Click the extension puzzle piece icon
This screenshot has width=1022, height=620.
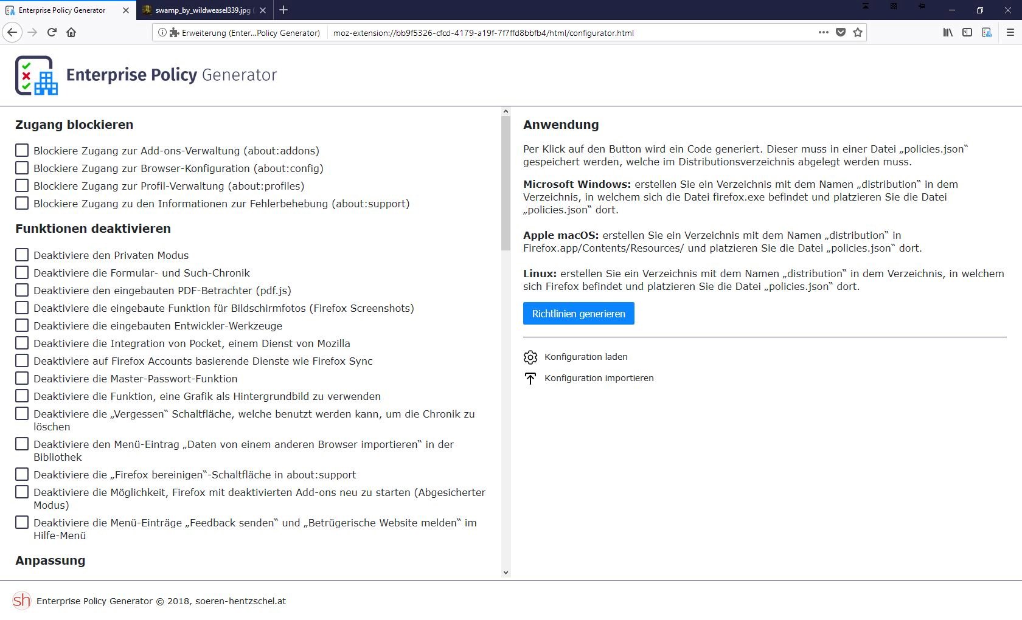(174, 33)
